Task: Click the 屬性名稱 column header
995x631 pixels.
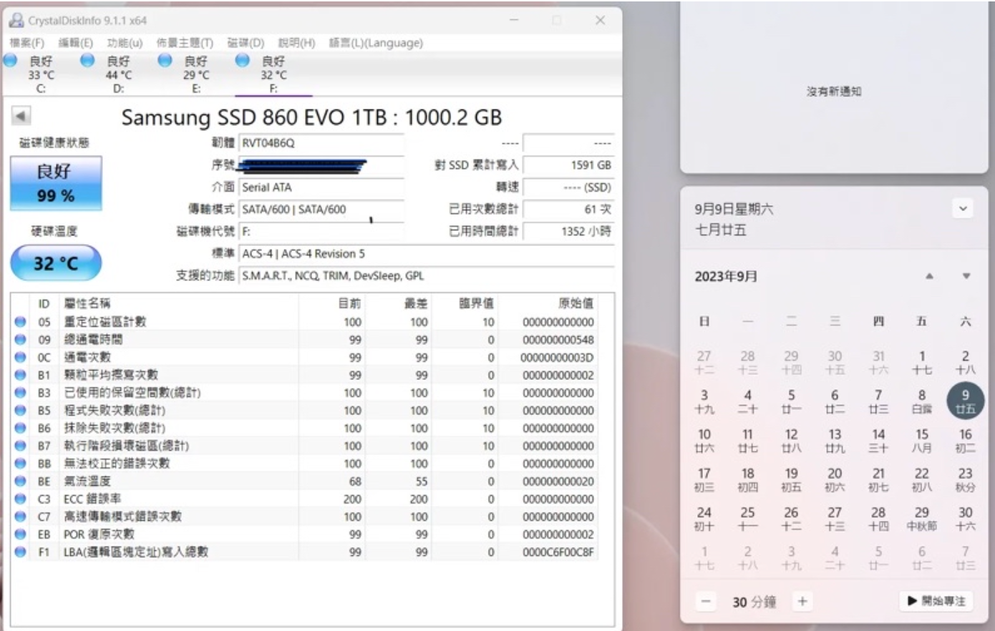Action: (x=87, y=303)
